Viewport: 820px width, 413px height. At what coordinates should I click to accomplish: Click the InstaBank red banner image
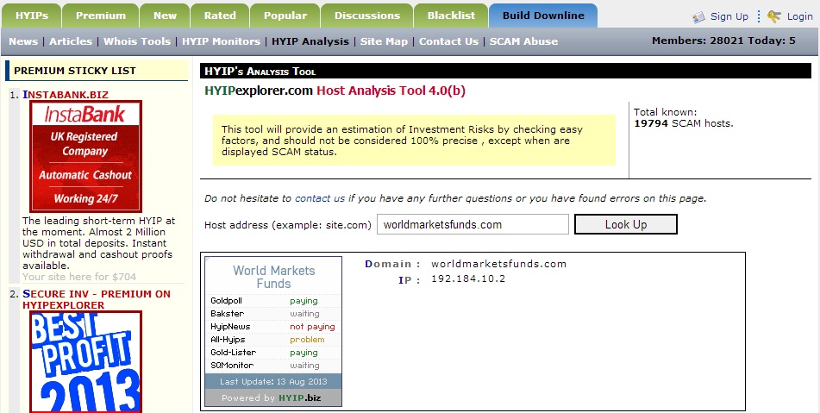(x=85, y=156)
